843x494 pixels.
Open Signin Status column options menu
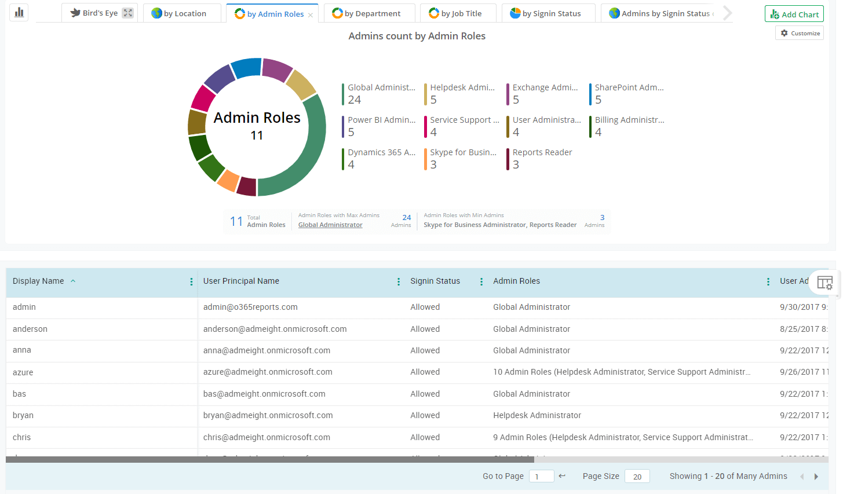(x=481, y=281)
